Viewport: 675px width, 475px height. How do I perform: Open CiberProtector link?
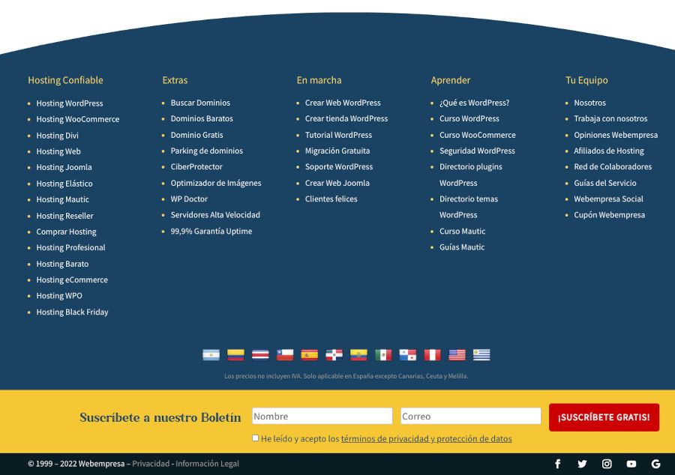[x=196, y=167]
